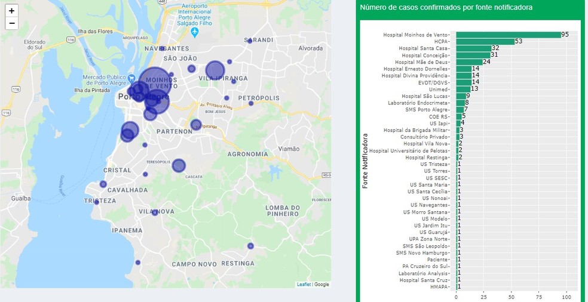Image resolution: width=588 pixels, height=302 pixels.
Task: Zoom out the map with minus button
Action: (11, 23)
